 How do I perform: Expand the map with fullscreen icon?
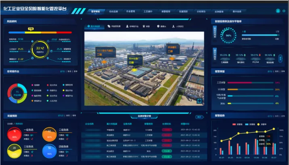click(199, 101)
